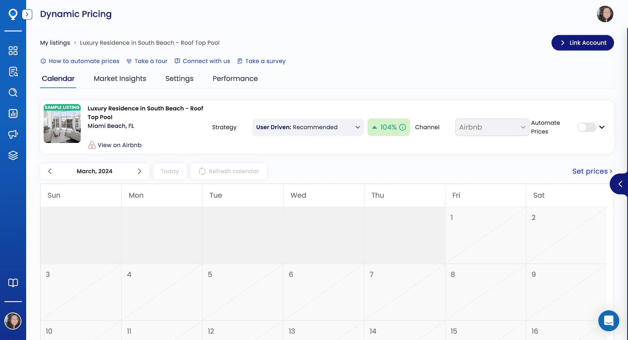Click the intercom chat bubble icon
This screenshot has height=340, width=628.
(x=609, y=321)
